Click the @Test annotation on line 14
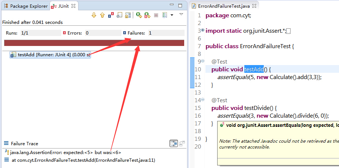The height and width of the screenshot is (168, 339). 219,100
